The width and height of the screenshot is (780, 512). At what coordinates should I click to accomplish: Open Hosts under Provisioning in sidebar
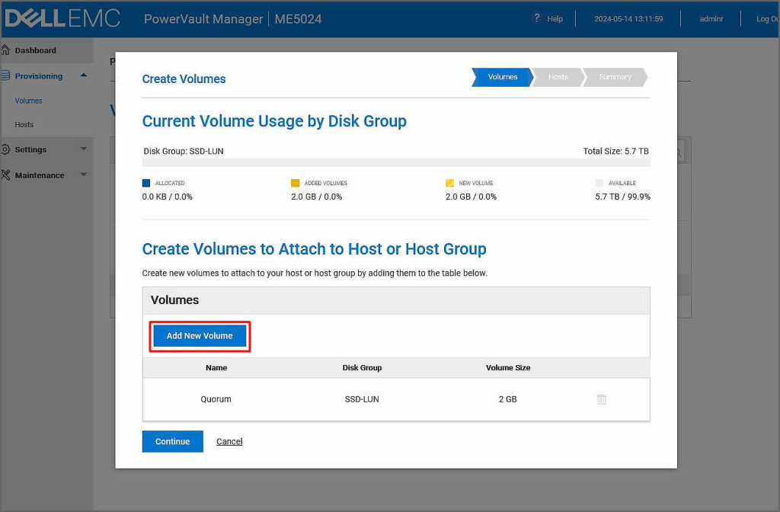click(x=24, y=124)
